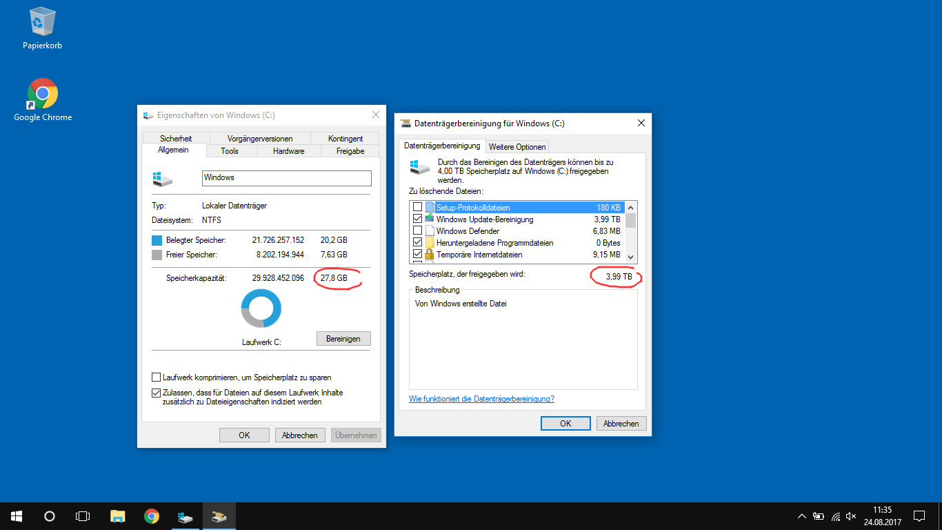Select the Datenträgerbereinigung tab
The height and width of the screenshot is (530, 942).
(442, 146)
